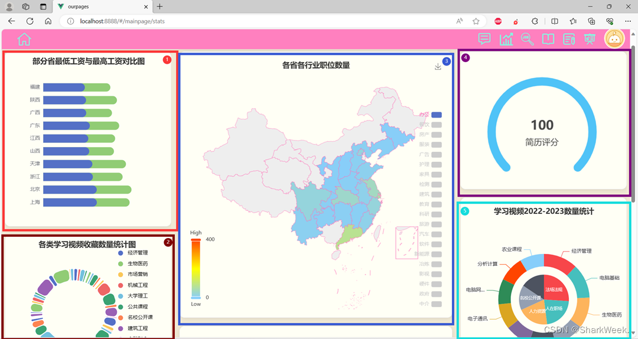Click the High end of map color scale
The height and width of the screenshot is (339, 638).
pyautogui.click(x=196, y=233)
